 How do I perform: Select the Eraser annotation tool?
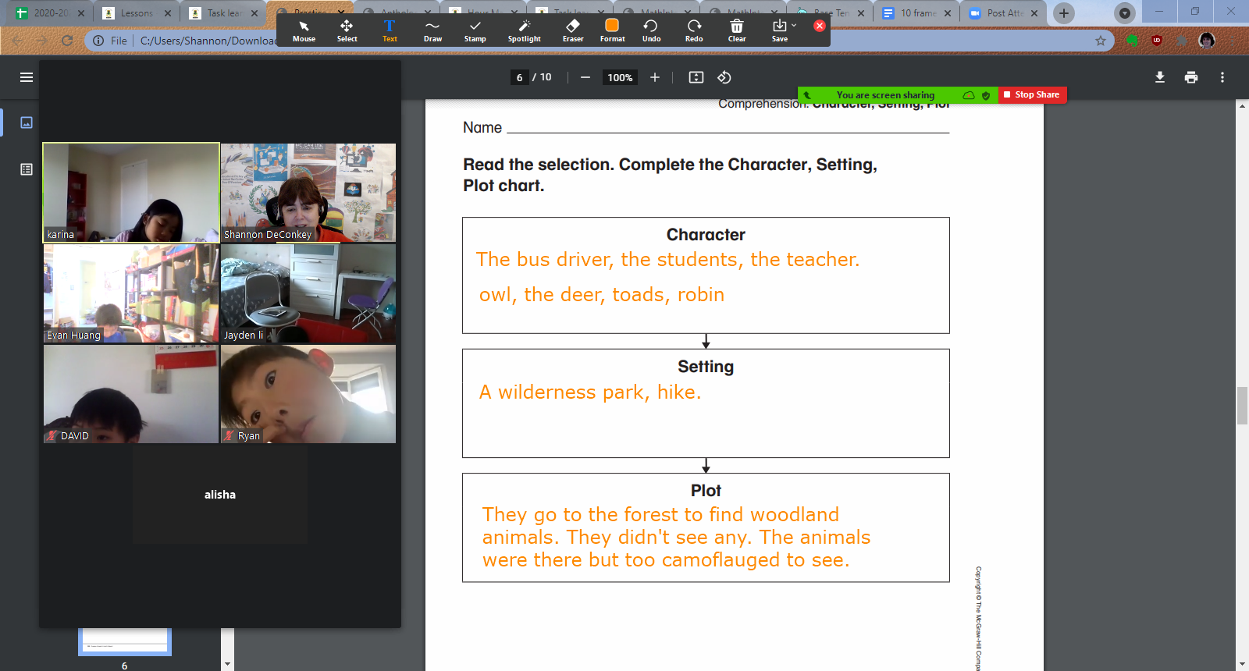point(573,31)
